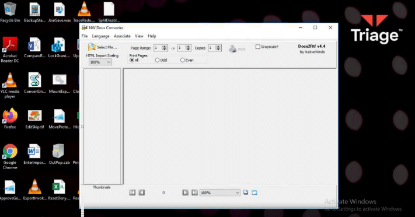The height and width of the screenshot is (217, 415).
Task: Click the Copies number field
Action: coord(212,48)
